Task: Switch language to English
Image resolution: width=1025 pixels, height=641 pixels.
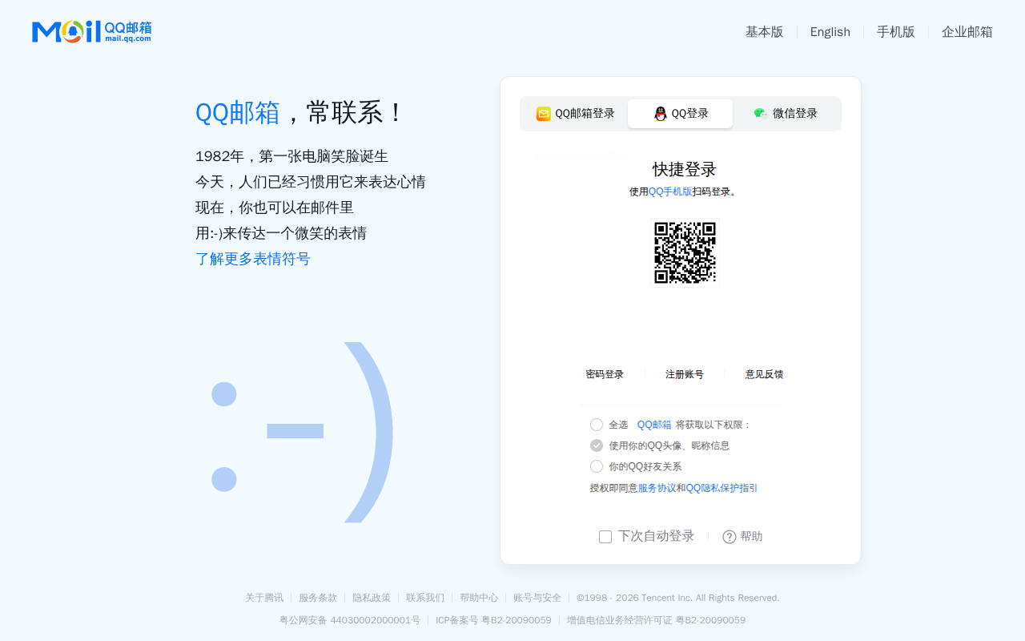Action: pyautogui.click(x=830, y=32)
